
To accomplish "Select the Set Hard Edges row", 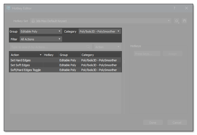I will (26, 60).
